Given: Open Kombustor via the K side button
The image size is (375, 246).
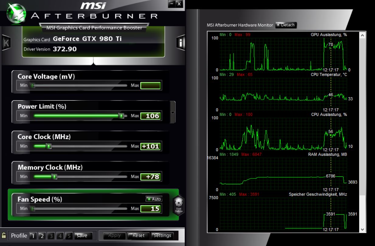Looking at the screenshot, I should click(x=6, y=43).
